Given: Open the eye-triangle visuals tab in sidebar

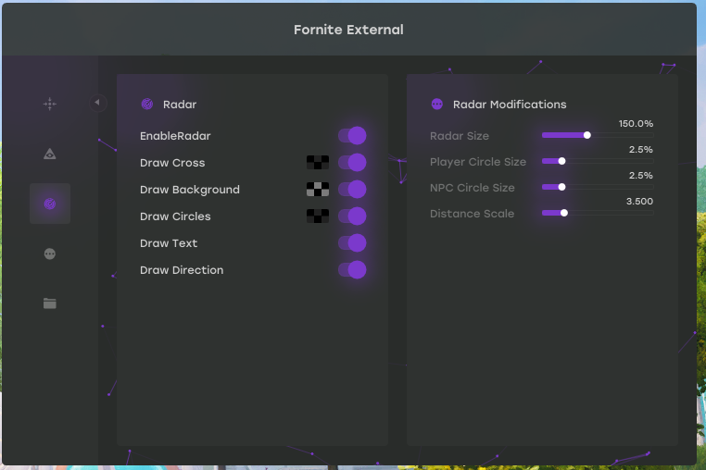Looking at the screenshot, I should [x=49, y=154].
